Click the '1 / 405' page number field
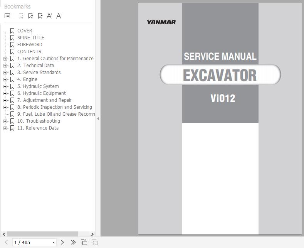Viewport: 304px width, 248px height. click(x=34, y=242)
